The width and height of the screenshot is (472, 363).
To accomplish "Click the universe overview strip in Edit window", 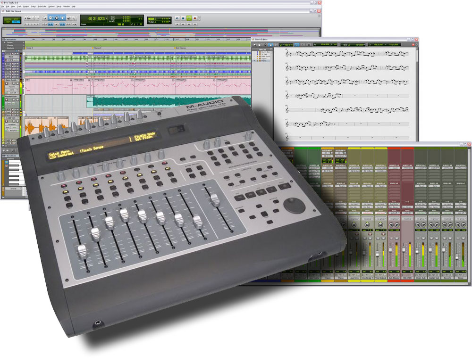I will [161, 32].
